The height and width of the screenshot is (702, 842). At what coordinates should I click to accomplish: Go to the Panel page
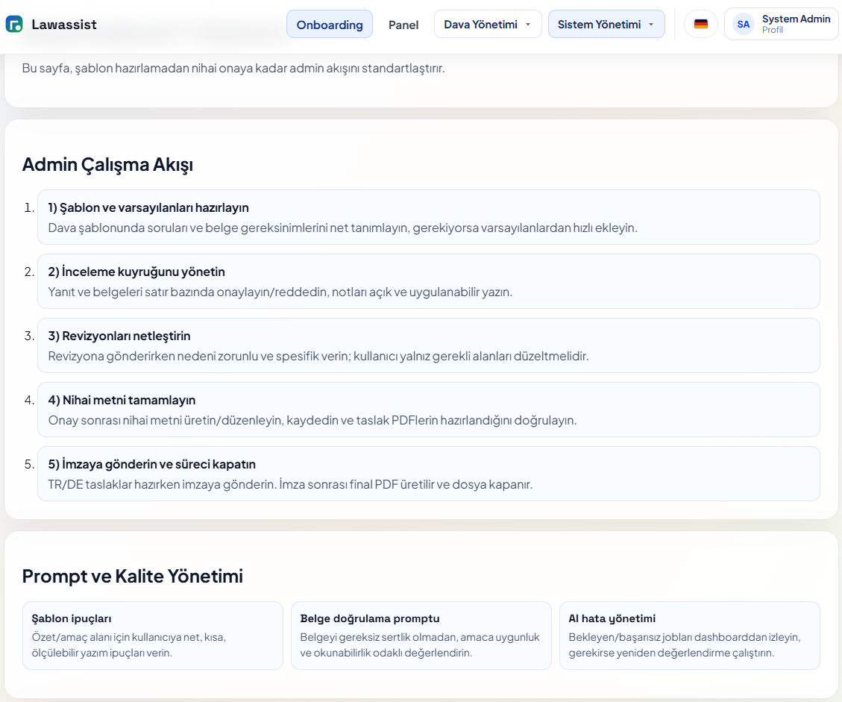point(403,25)
